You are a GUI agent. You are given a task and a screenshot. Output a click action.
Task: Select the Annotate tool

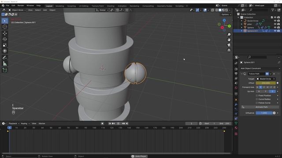5,57
